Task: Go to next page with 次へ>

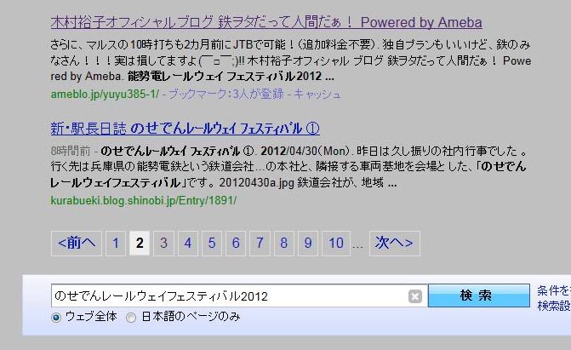Action: [x=394, y=244]
